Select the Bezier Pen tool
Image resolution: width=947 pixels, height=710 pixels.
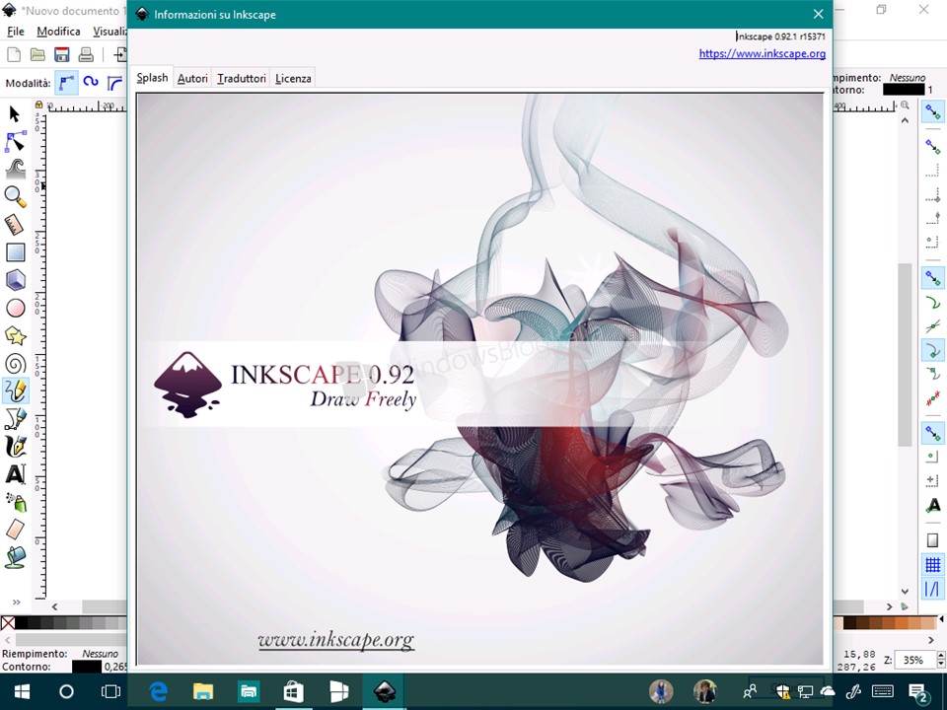point(15,419)
